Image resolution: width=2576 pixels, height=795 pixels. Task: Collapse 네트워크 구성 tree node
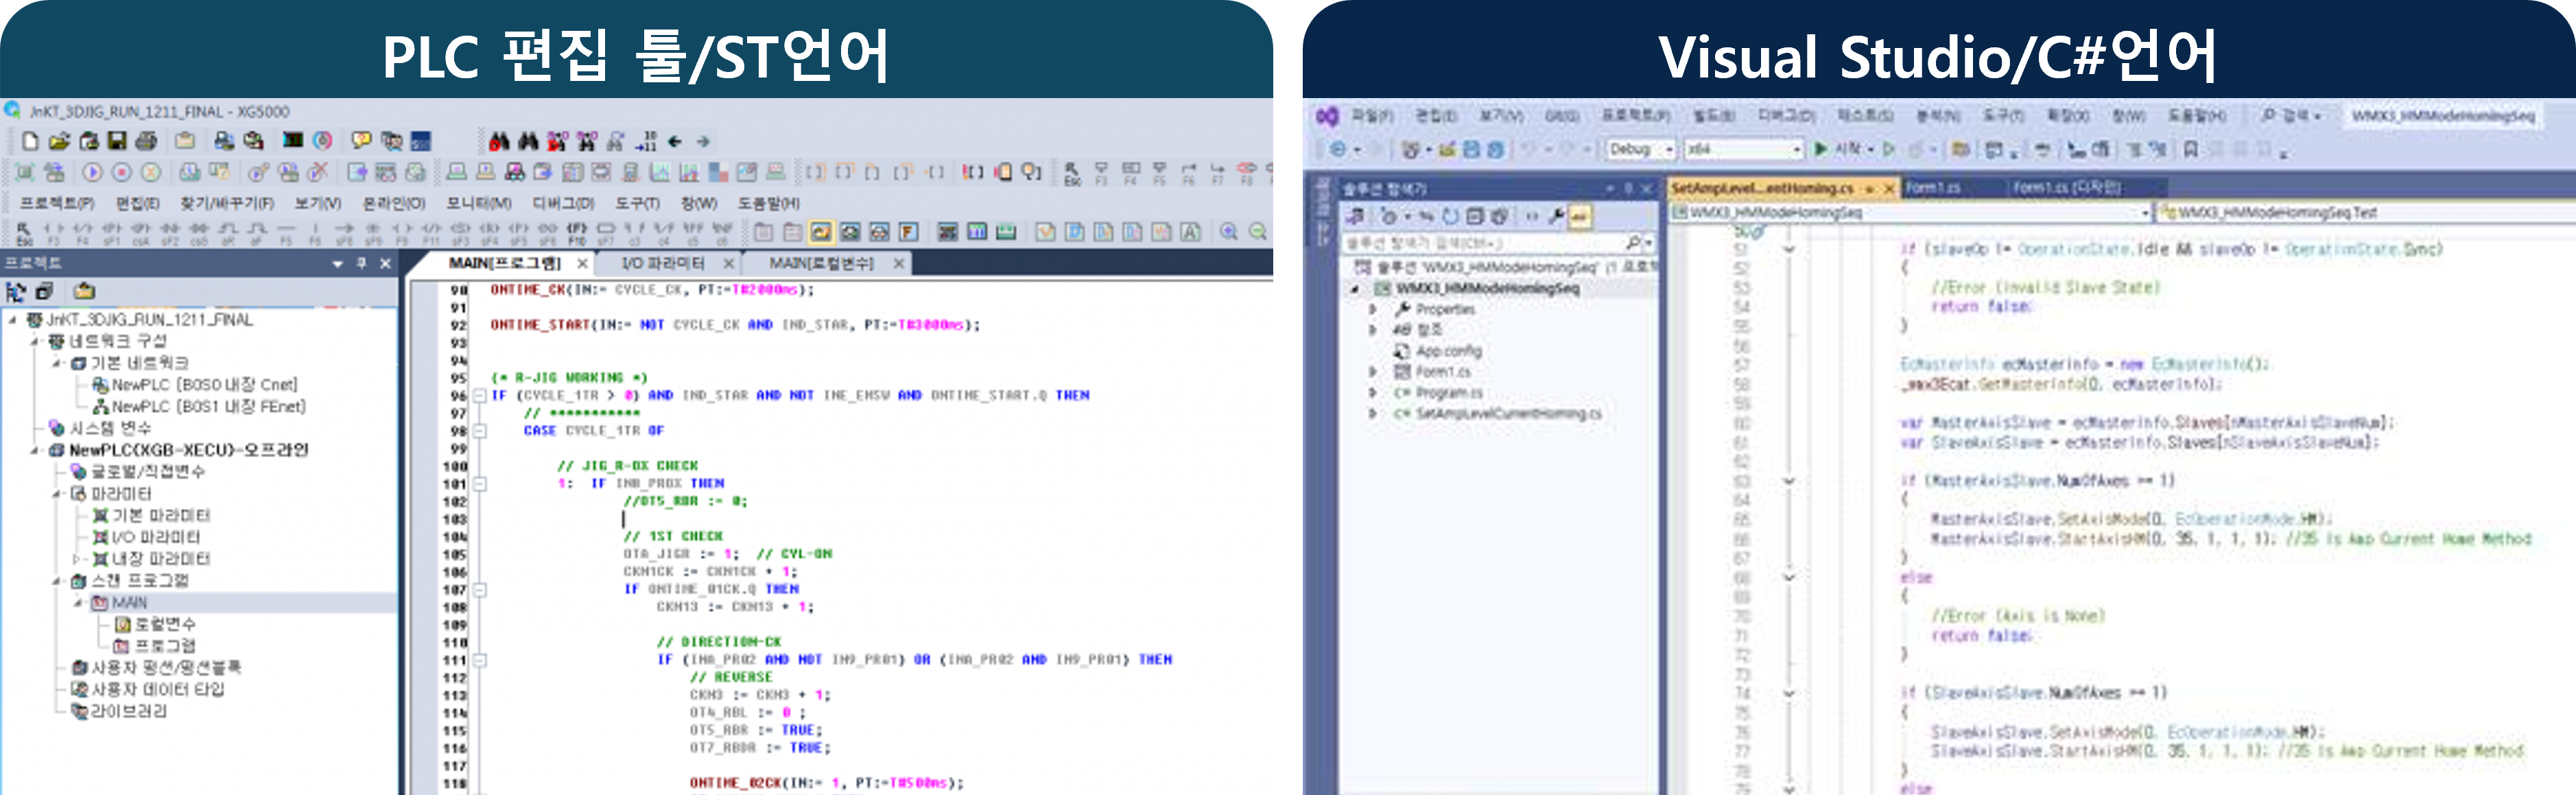click(x=34, y=341)
